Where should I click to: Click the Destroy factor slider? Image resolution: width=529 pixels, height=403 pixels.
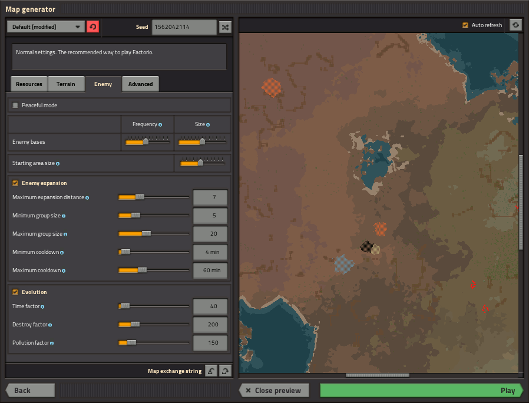pyautogui.click(x=154, y=325)
